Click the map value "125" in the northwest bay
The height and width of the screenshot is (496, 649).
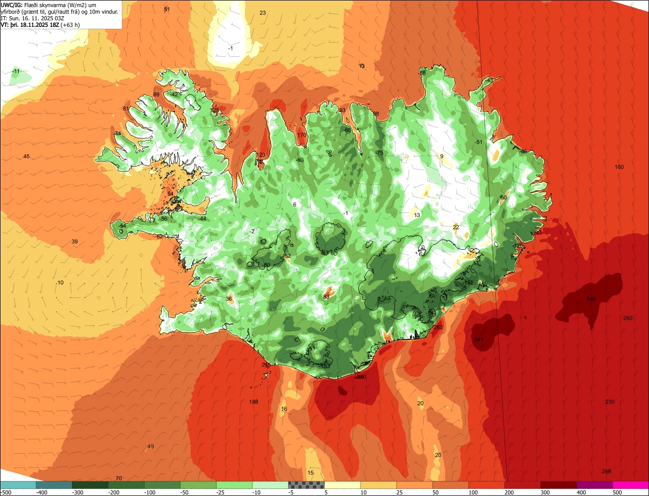[x=215, y=110]
